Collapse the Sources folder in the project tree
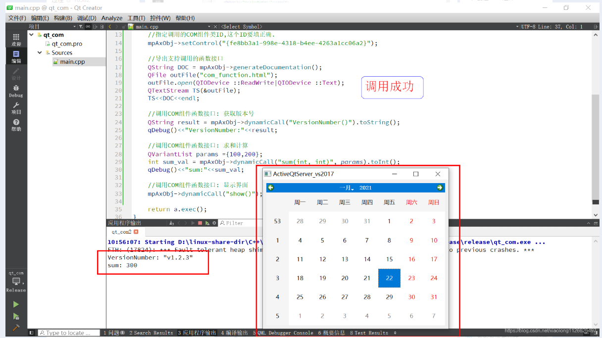Viewport: 602px width, 338px height. [x=40, y=52]
